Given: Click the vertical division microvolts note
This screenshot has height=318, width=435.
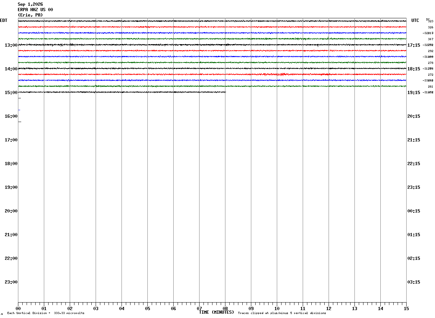Looking at the screenshot, I should point(46,313).
